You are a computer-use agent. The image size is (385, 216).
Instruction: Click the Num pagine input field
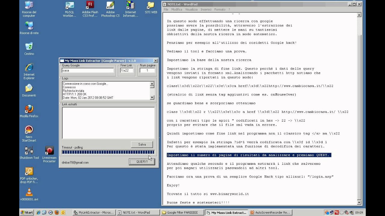147,70
